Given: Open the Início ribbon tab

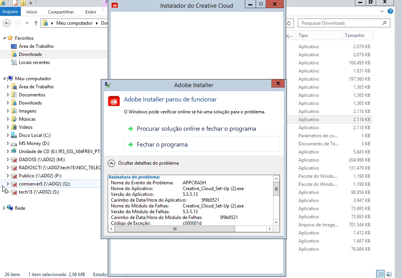Looking at the screenshot, I should 32,12.
